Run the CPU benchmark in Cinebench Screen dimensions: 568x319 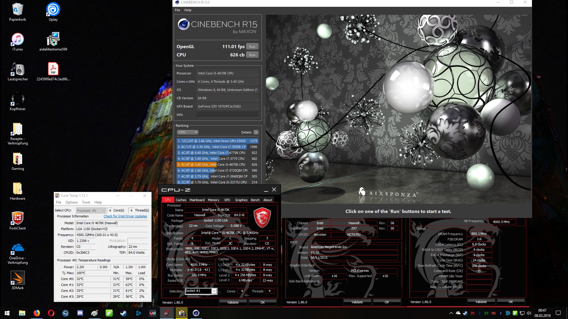[252, 55]
